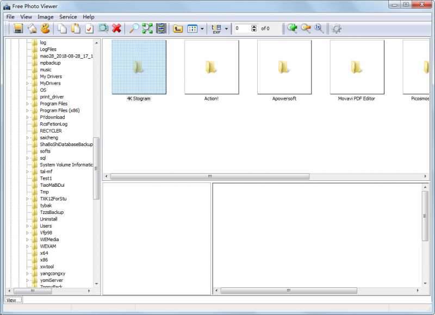Image resolution: width=435 pixels, height=315 pixels.
Task: Go up one folder level icon
Action: 178,30
